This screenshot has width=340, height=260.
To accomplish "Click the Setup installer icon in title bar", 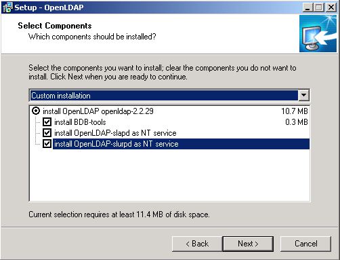I will [x=7, y=7].
